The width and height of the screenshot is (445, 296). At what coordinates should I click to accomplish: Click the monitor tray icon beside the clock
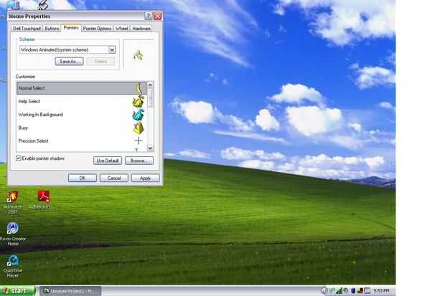point(367,291)
